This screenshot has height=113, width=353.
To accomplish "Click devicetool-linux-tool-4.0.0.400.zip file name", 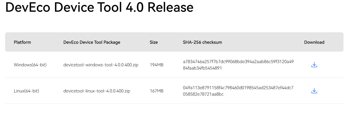I will point(97,91).
